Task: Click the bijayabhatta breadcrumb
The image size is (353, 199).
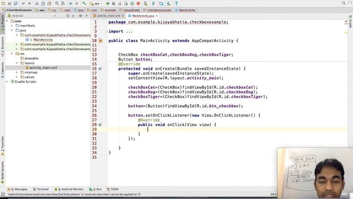Action: point(130,10)
